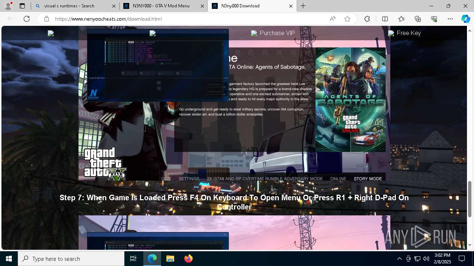
Task: Open Microsoft Edge from taskbar
Action: click(152, 259)
